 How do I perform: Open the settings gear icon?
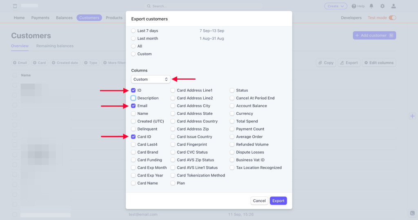click(x=382, y=6)
